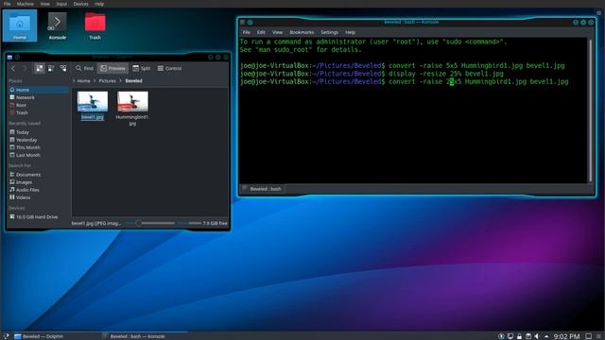The image size is (605, 340).
Task: Click Home in the Dolphin breadcrumb
Action: coord(84,81)
